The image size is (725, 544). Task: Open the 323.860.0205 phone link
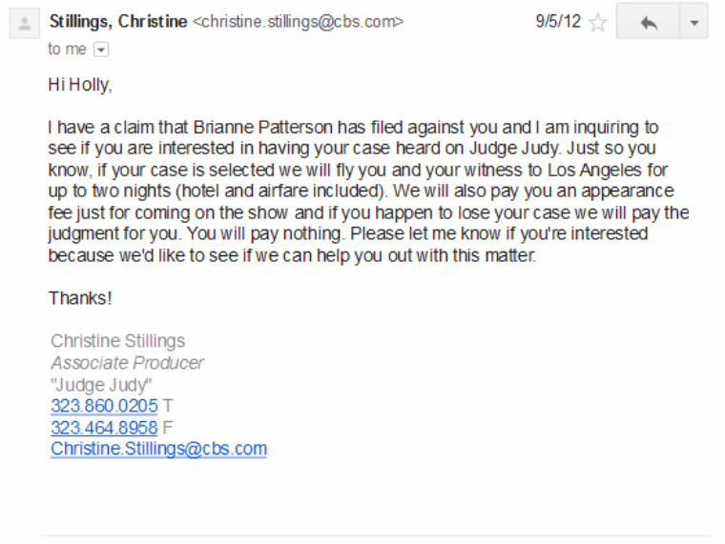(x=104, y=406)
